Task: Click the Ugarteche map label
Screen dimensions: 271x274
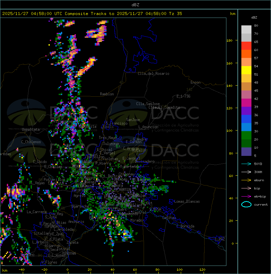Action: tap(80, 206)
